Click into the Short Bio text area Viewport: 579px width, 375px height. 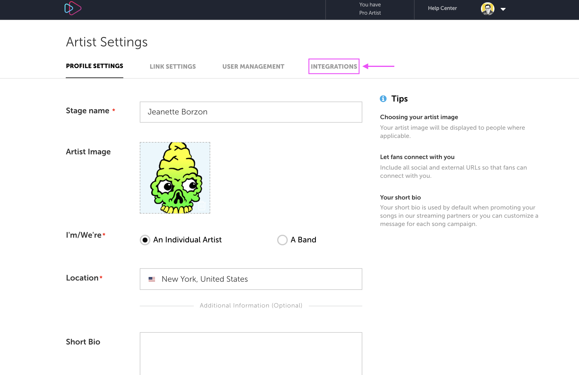click(x=251, y=354)
